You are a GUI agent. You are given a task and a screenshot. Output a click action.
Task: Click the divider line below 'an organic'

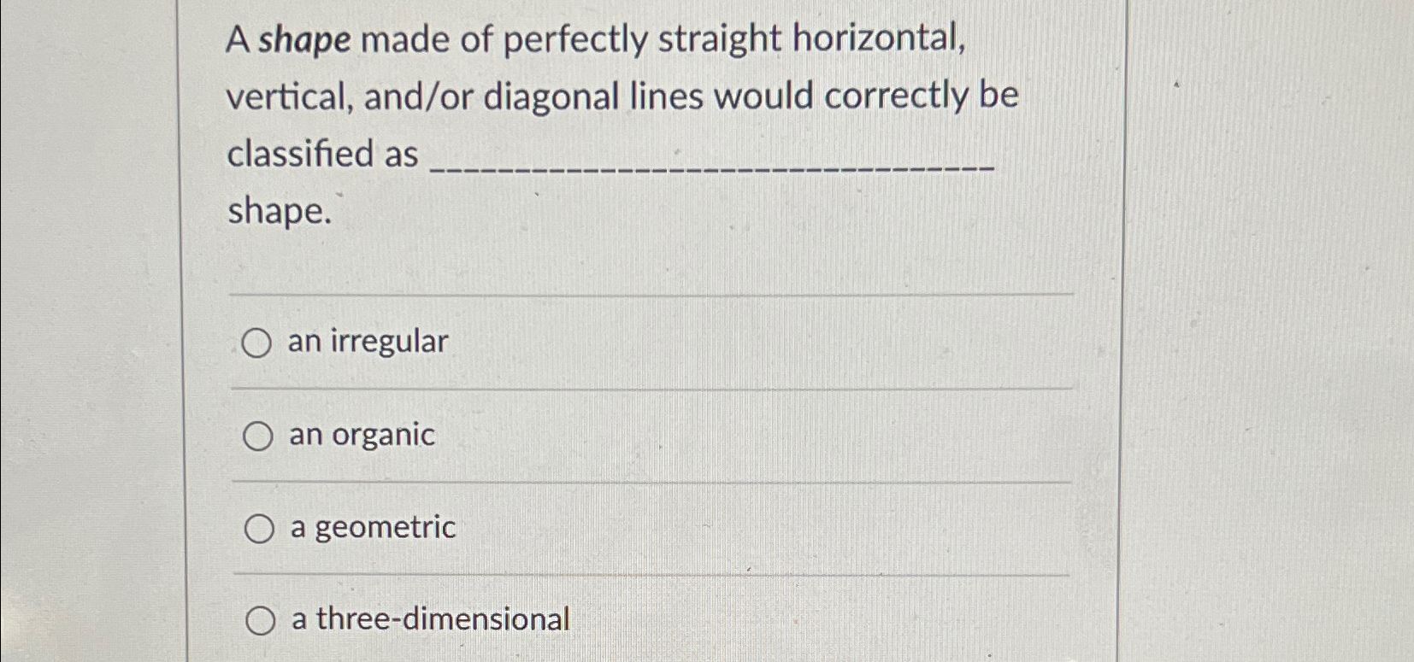pyautogui.click(x=650, y=483)
